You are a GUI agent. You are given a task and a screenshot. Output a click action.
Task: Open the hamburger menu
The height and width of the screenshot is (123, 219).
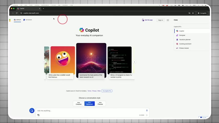(168, 20)
